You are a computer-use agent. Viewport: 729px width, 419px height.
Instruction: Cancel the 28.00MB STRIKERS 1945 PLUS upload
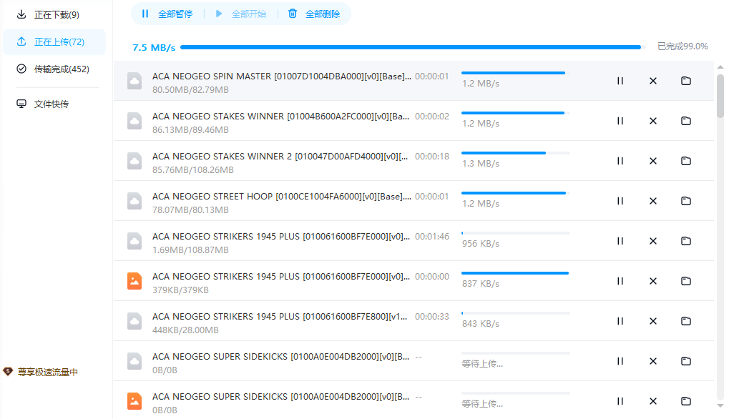(652, 320)
